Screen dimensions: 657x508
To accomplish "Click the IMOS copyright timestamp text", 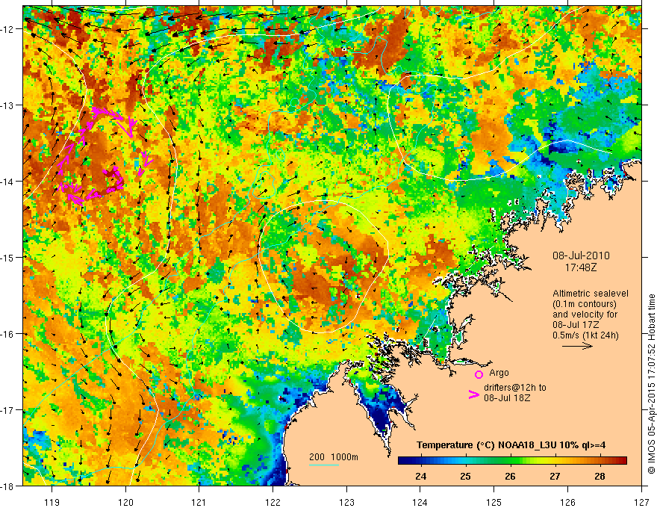I will coord(651,384).
